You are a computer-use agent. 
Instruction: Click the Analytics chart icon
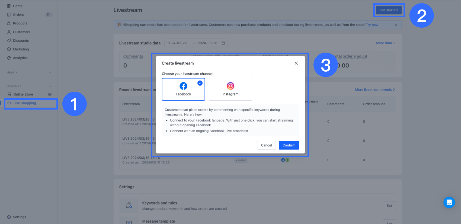[9, 58]
